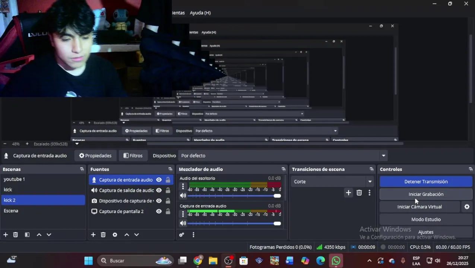Viewport: 475px width, 268px height.
Task: Mute Captura de entrada audio in mixer
Action: (x=183, y=223)
